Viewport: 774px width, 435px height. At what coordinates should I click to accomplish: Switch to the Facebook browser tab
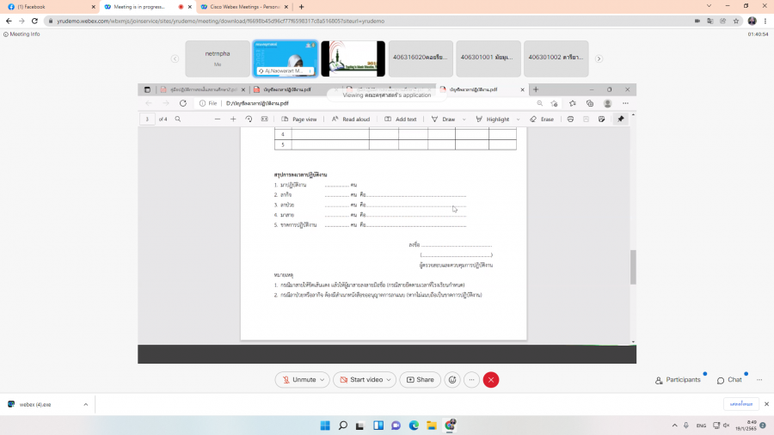[47, 7]
